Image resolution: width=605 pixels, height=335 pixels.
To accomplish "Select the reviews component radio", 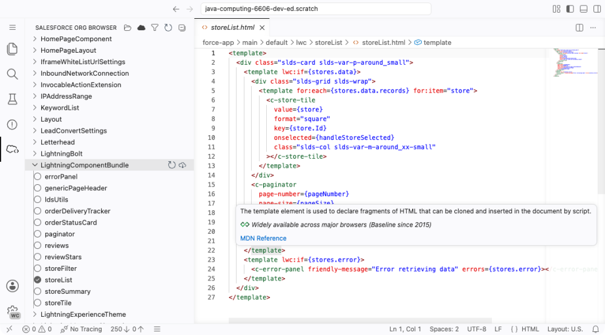I will click(x=38, y=245).
